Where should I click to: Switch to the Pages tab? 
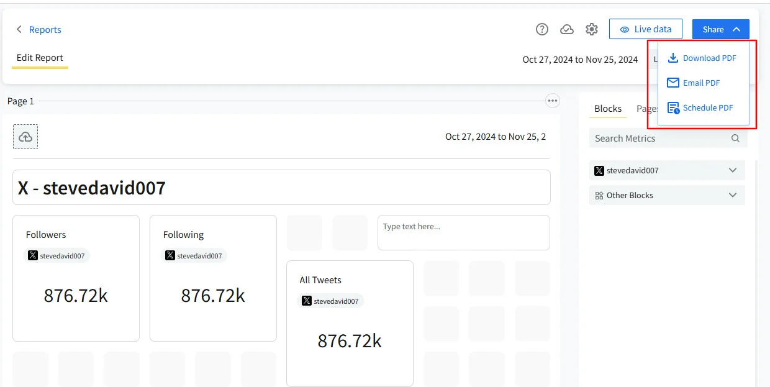pos(648,109)
